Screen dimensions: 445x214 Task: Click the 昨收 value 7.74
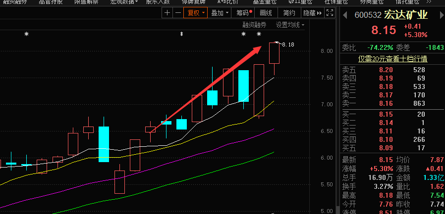[x=437, y=204]
